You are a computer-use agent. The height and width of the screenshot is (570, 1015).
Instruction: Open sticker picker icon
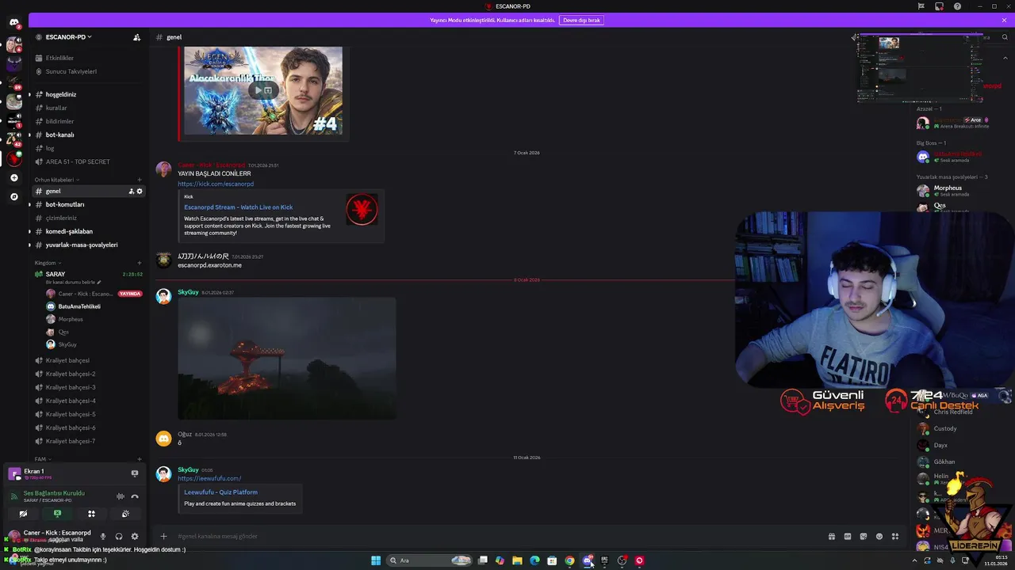(x=864, y=537)
